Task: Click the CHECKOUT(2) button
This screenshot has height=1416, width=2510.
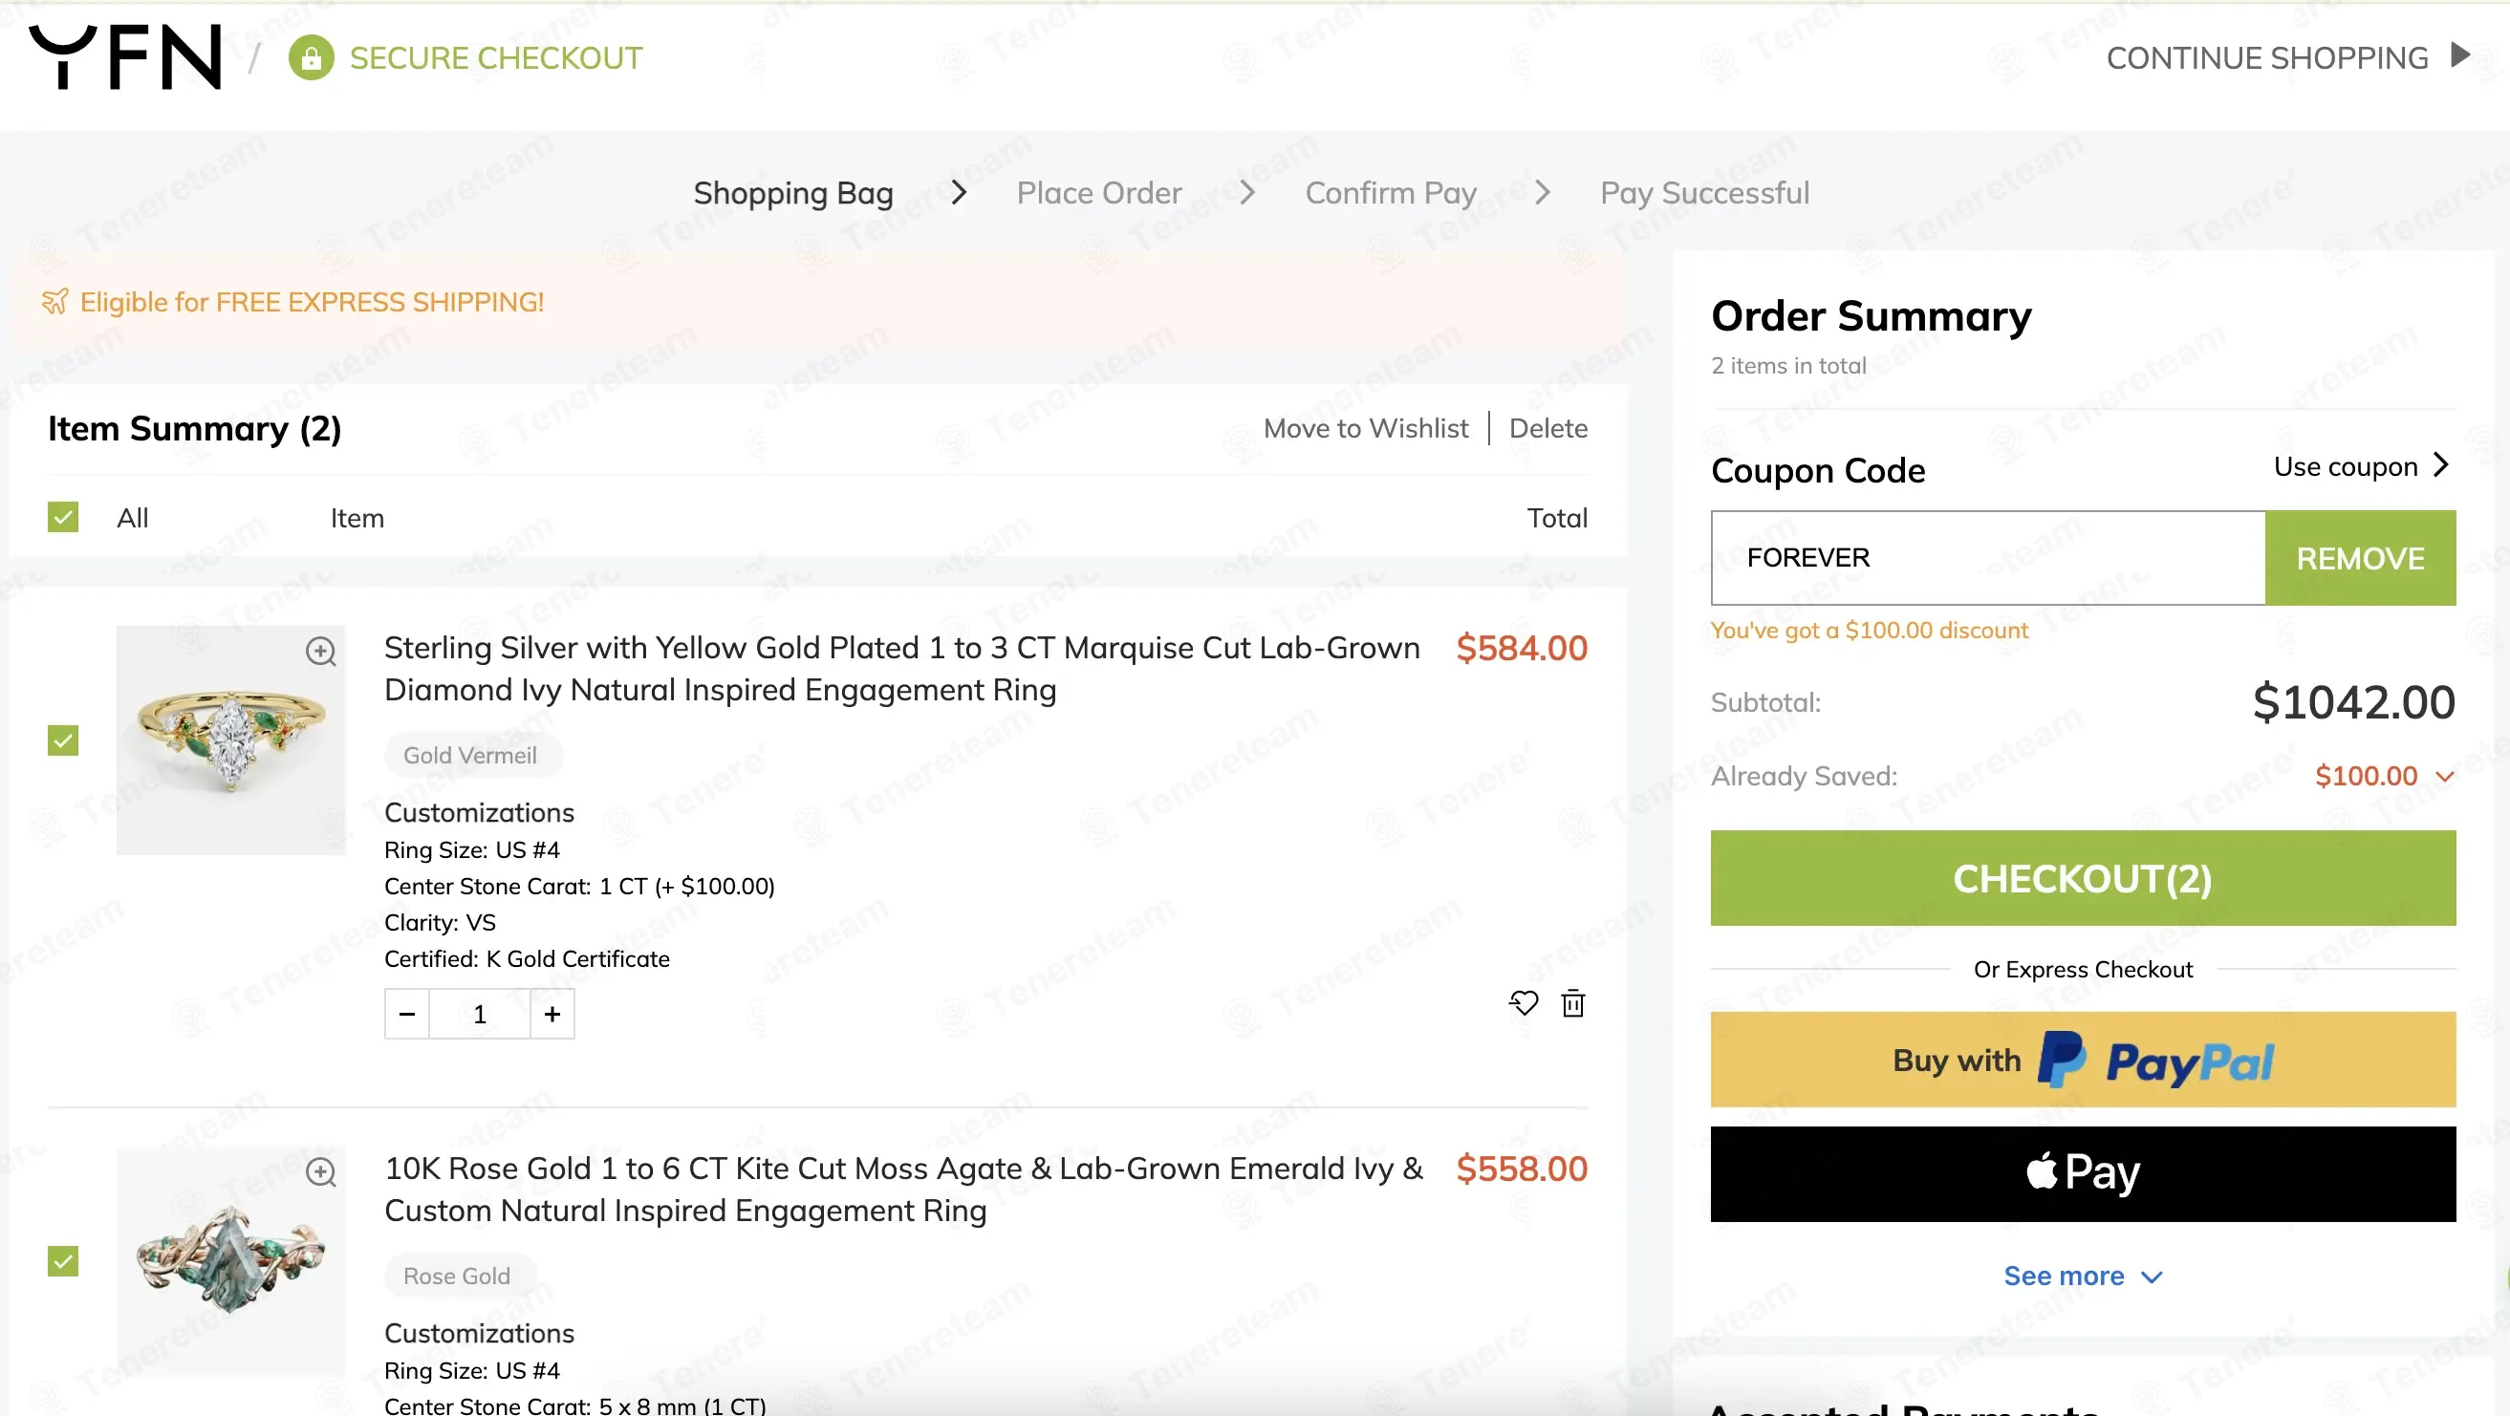Action: (x=2082, y=877)
